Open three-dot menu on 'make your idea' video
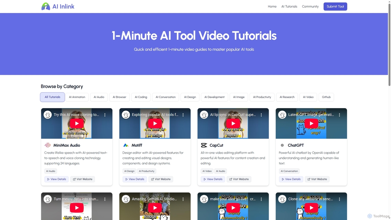The height and width of the screenshot is (220, 391). (x=261, y=199)
